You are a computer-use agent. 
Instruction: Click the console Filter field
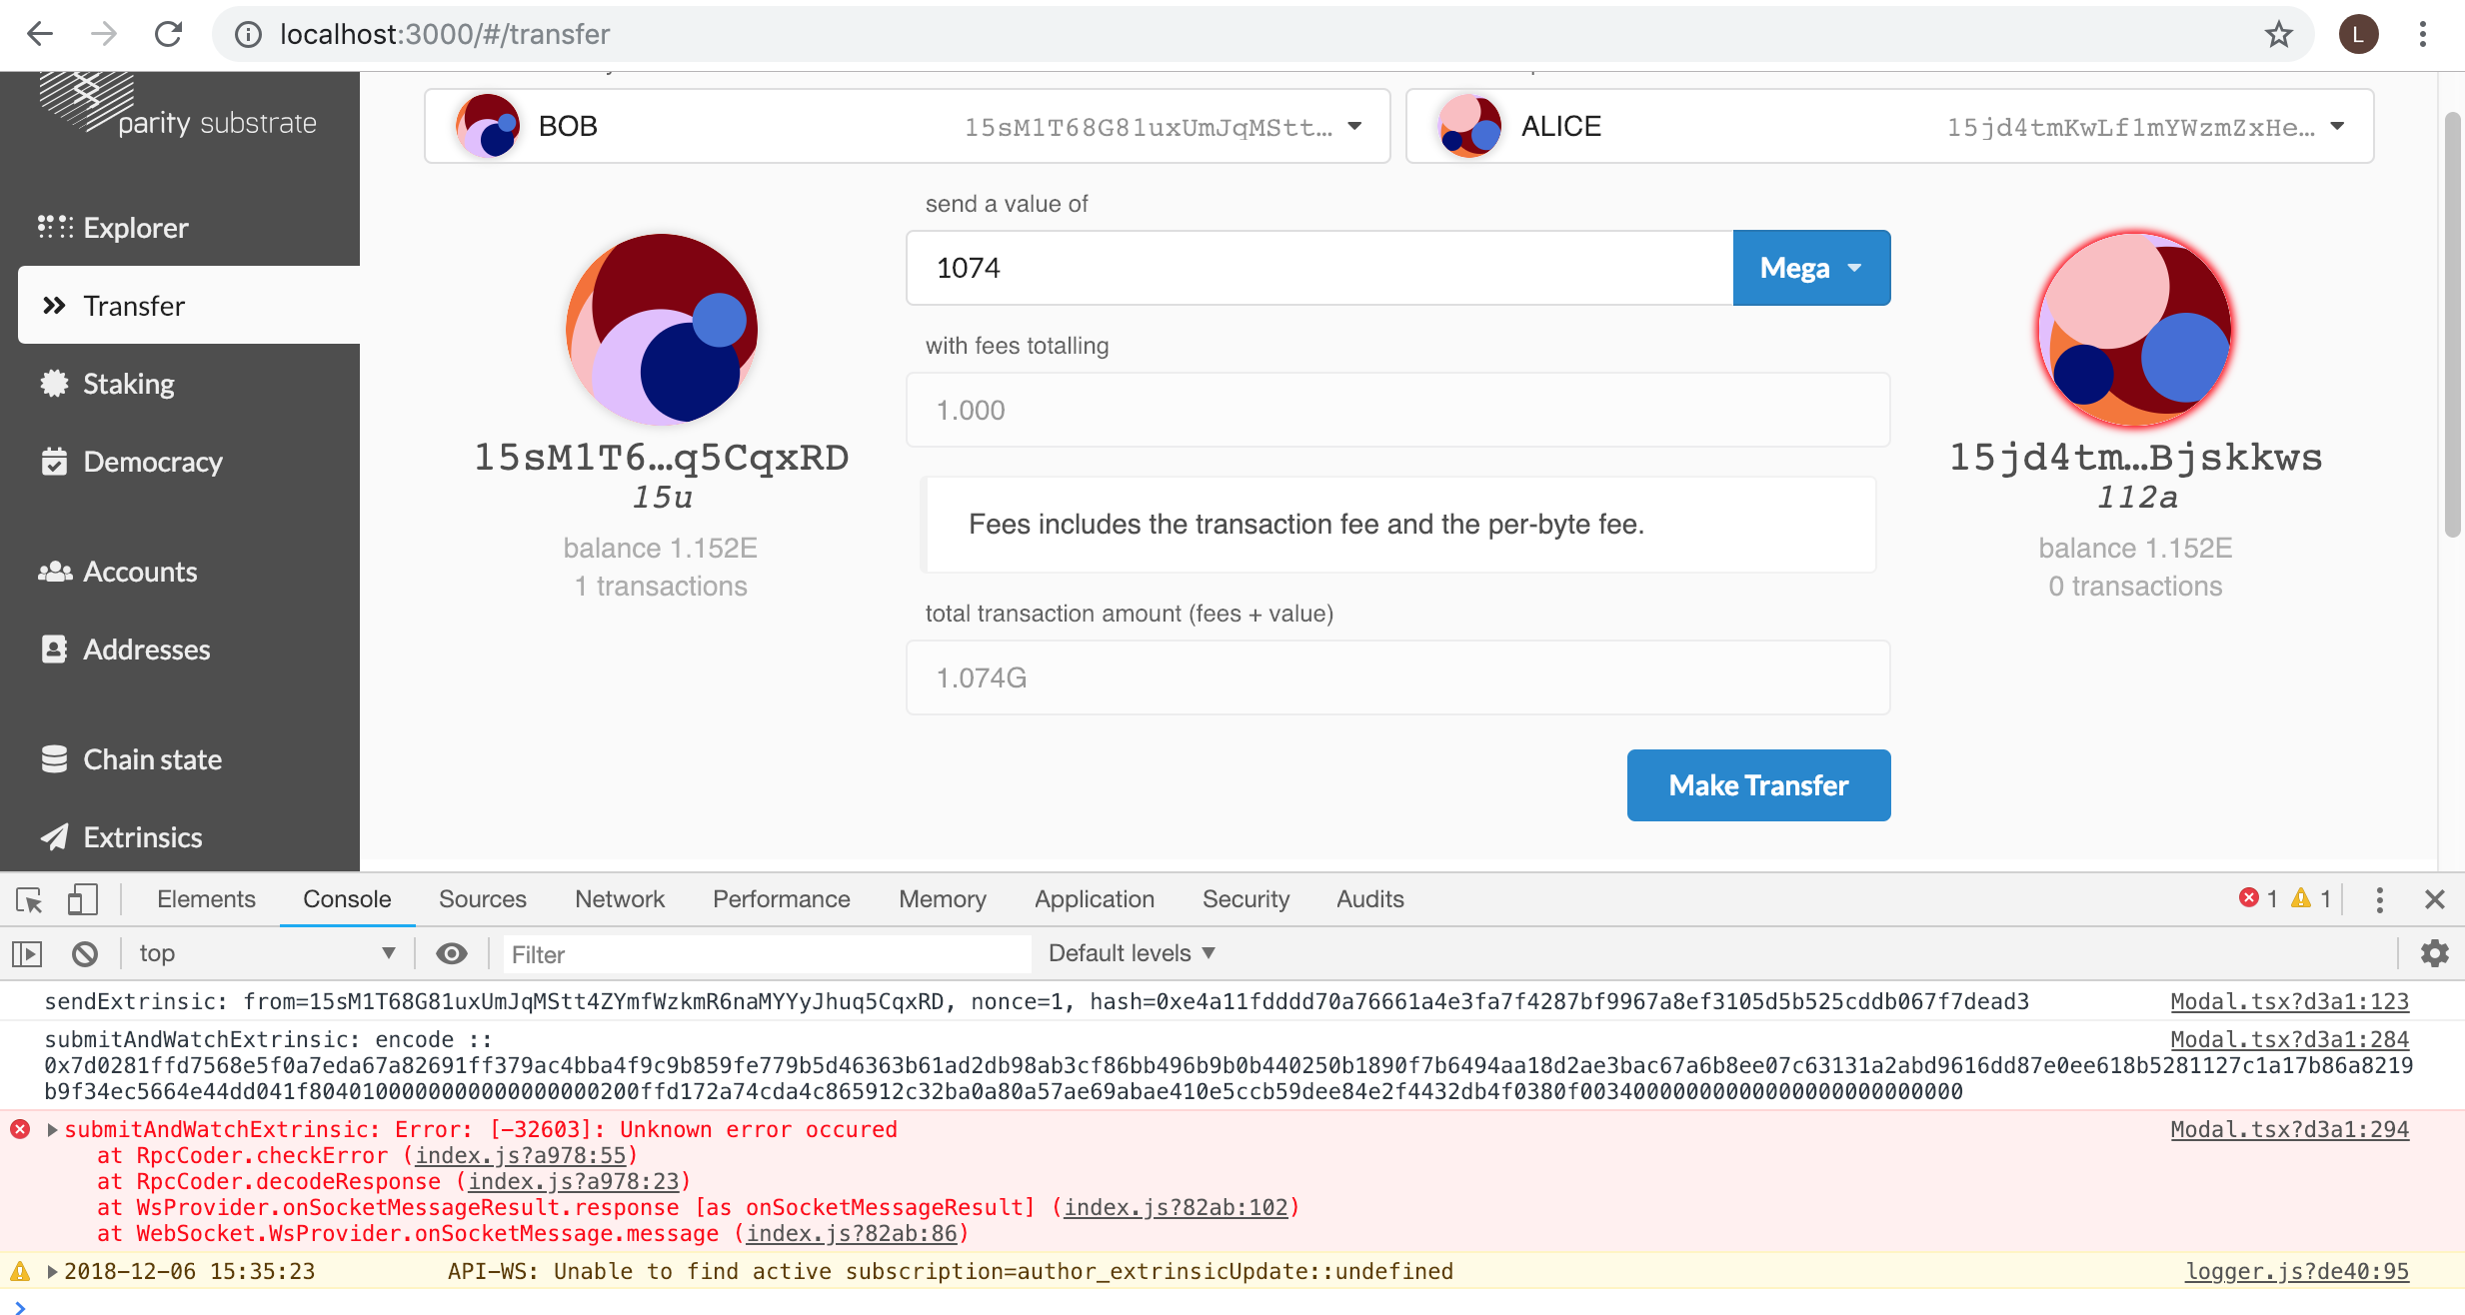click(766, 954)
